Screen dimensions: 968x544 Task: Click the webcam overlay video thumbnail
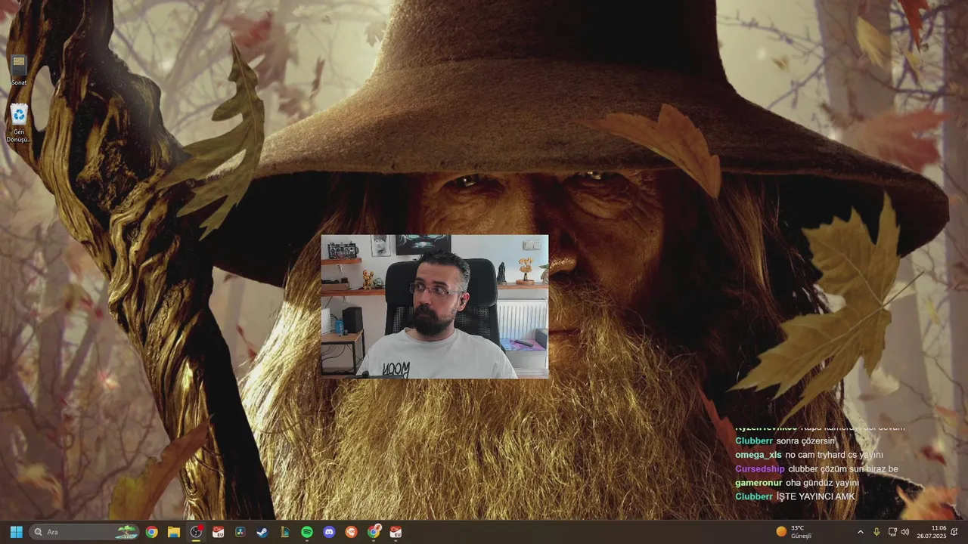point(435,306)
